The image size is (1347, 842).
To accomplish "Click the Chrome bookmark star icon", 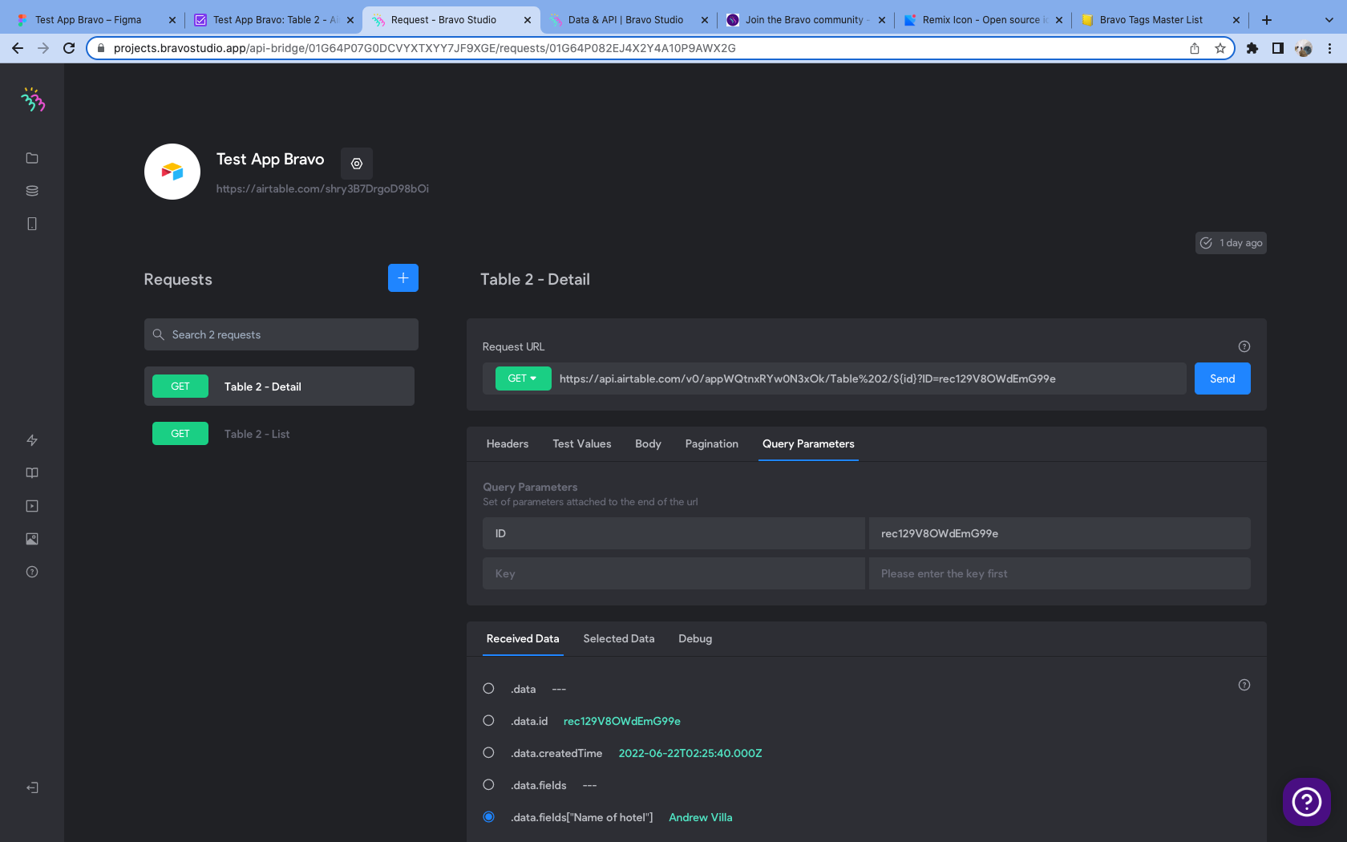I will (1220, 48).
